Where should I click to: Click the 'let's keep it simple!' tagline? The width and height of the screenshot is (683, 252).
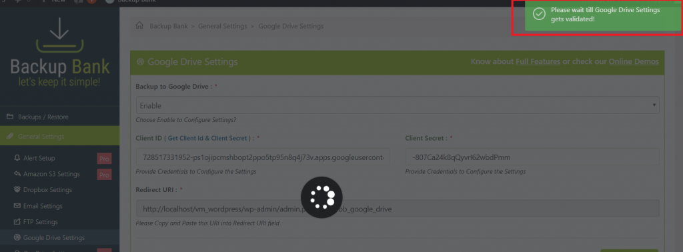[x=59, y=82]
